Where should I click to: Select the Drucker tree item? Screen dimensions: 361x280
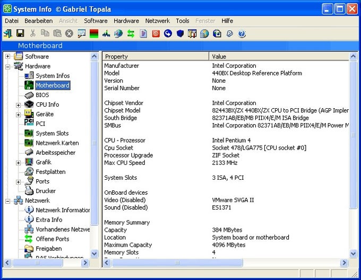point(46,191)
